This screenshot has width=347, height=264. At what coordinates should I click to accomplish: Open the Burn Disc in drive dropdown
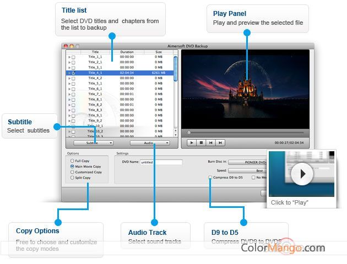click(248, 162)
